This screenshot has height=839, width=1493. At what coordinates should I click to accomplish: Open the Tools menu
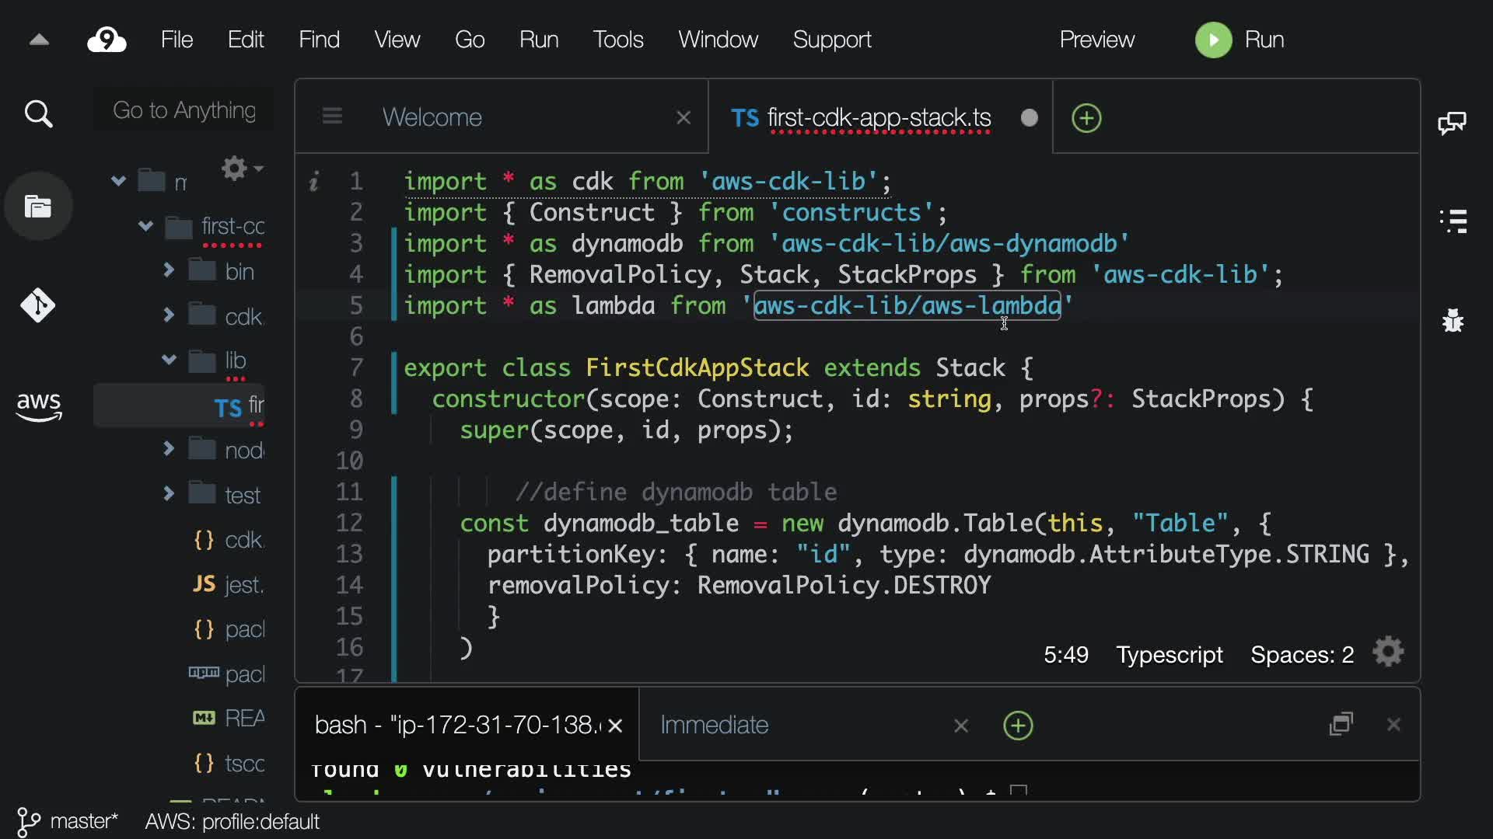[x=617, y=40]
